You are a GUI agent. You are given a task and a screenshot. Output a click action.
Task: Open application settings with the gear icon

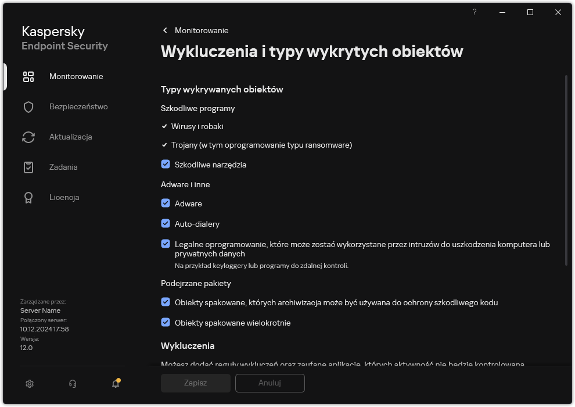click(x=29, y=383)
